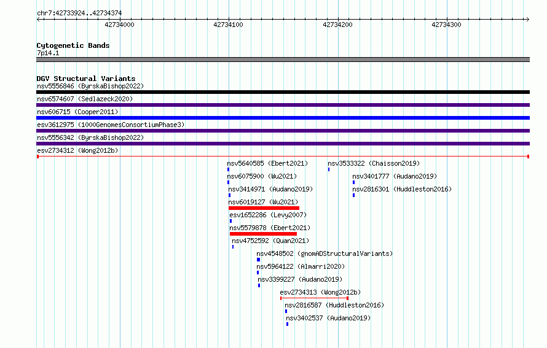Open the nsv5556342 (ByrskaBishop2022) label
Viewport: 547px width, 348px height.
(90, 137)
